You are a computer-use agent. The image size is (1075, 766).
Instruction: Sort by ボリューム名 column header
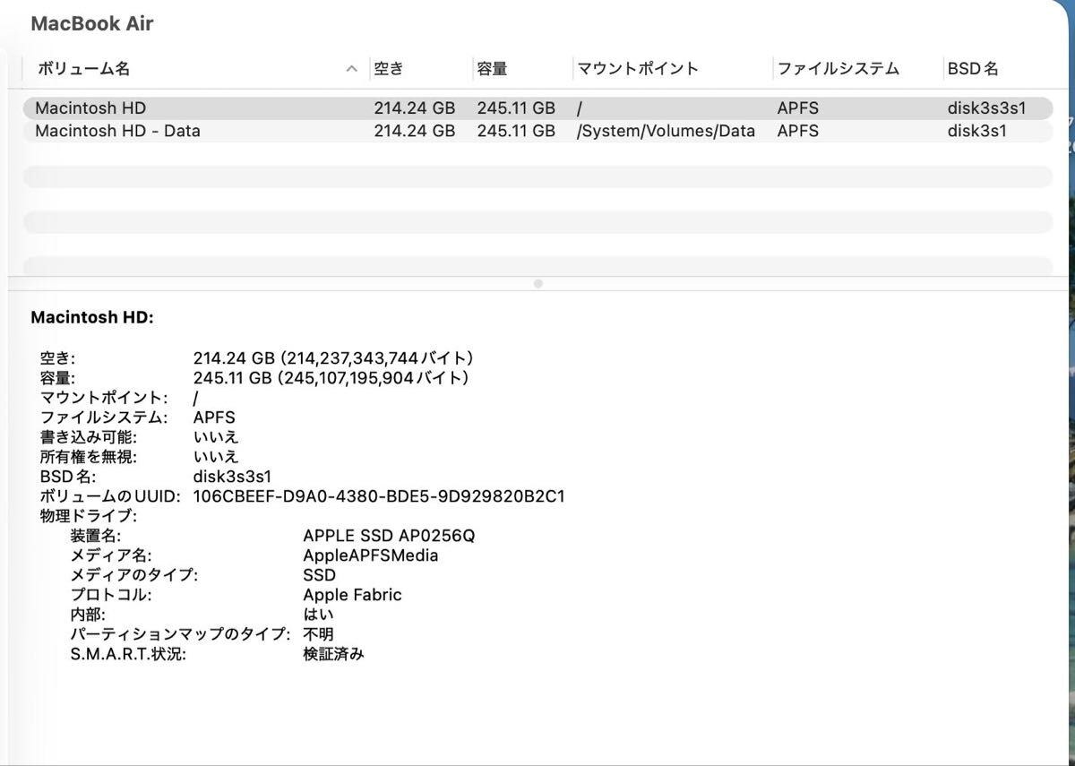click(x=83, y=69)
